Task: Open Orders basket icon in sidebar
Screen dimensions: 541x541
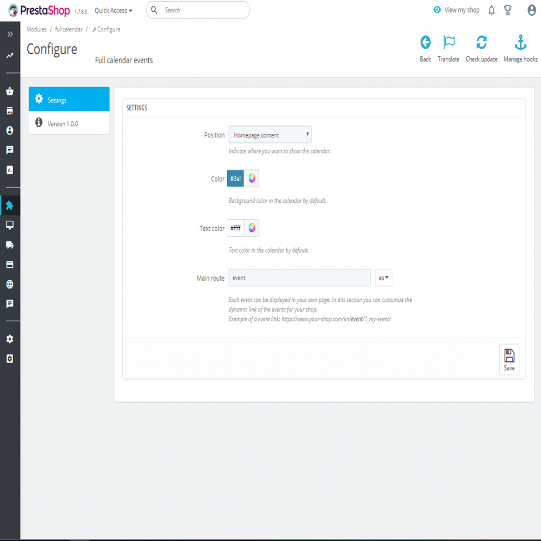Action: [10, 91]
